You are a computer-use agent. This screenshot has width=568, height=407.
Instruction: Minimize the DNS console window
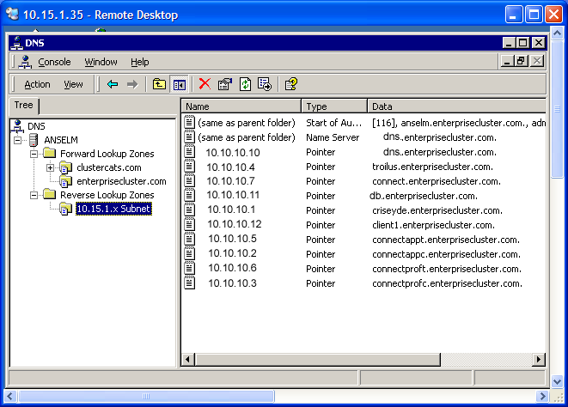click(x=509, y=43)
